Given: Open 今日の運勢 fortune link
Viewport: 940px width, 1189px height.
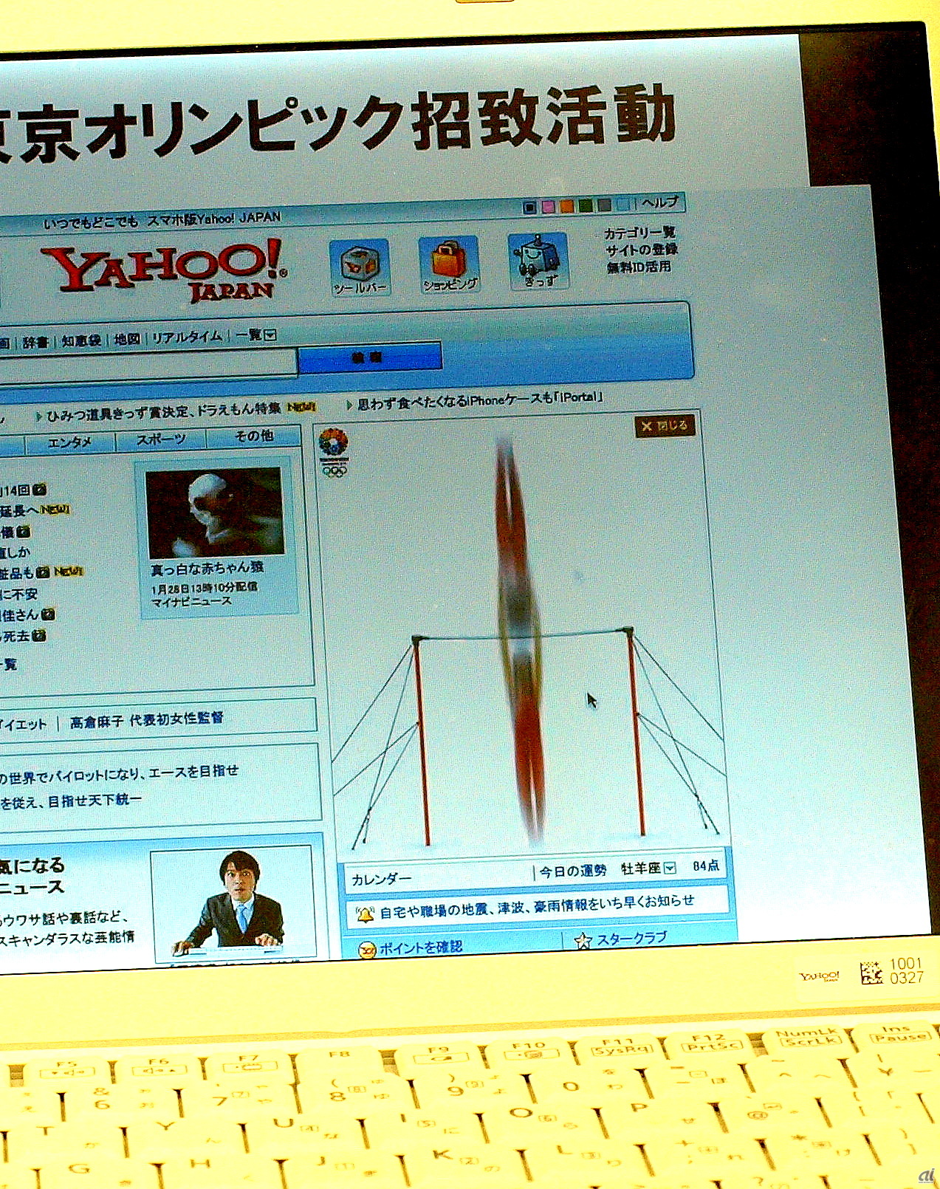Looking at the screenshot, I should coord(572,871).
